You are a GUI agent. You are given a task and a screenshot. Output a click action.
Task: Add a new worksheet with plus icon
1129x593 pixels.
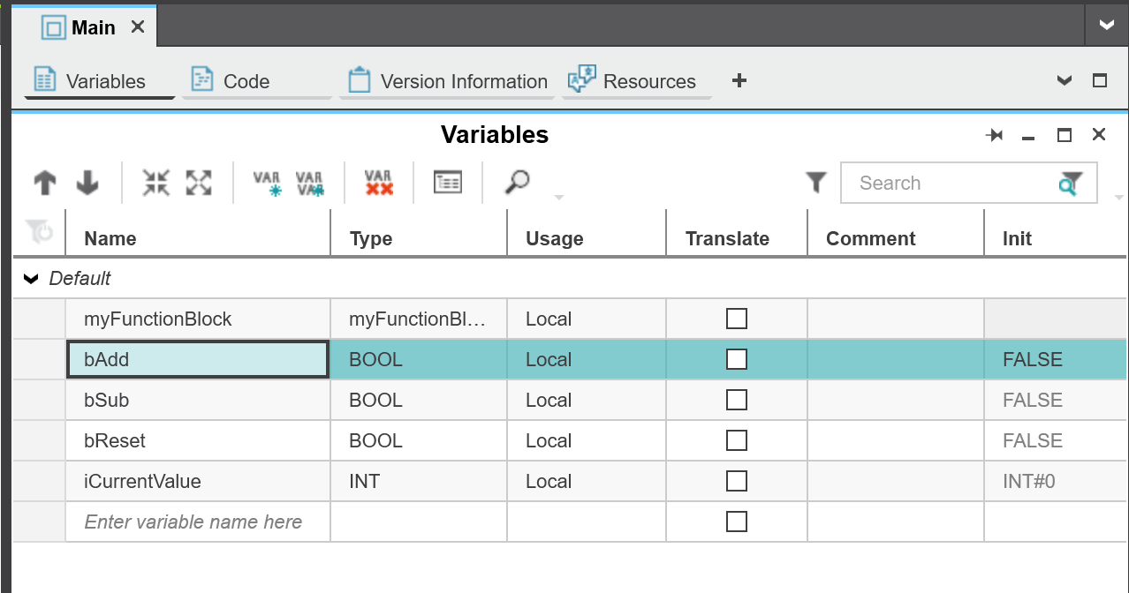(x=739, y=81)
